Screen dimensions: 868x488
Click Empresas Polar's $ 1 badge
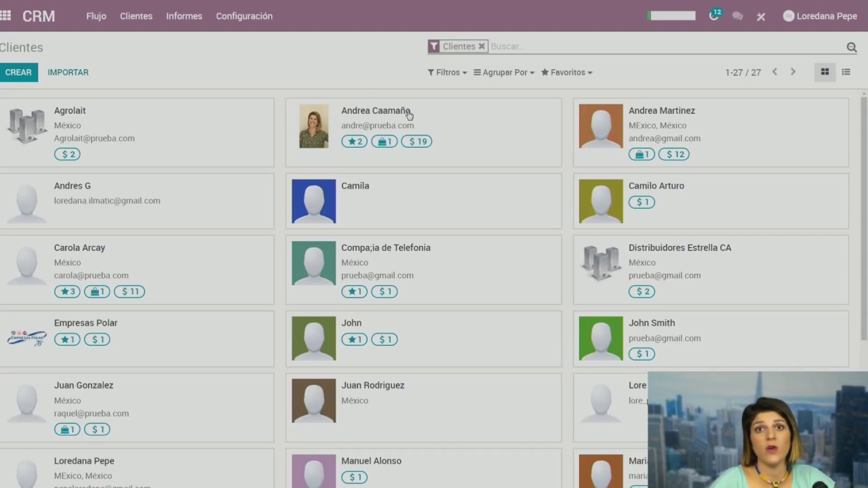[x=97, y=340]
